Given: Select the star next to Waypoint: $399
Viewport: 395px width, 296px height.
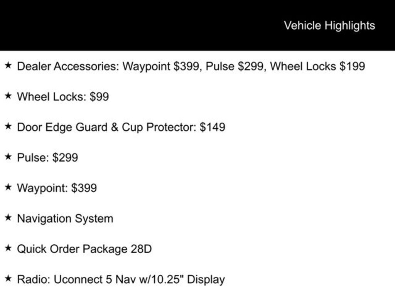Looking at the screenshot, I should [8, 187].
